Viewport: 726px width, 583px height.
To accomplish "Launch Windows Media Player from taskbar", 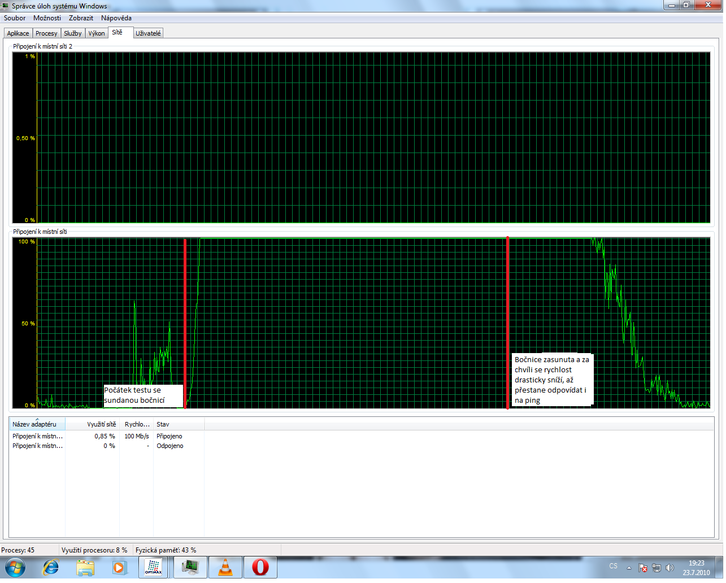I will [119, 567].
